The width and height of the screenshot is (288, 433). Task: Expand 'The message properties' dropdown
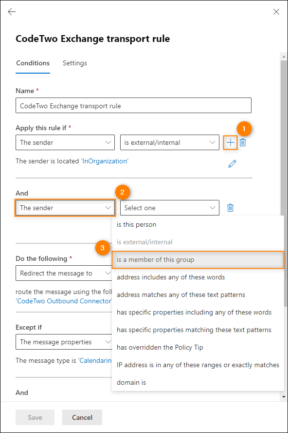tap(64, 342)
